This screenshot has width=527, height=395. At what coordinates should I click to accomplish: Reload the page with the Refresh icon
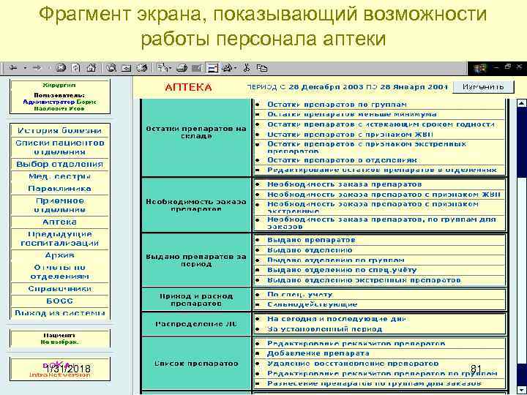click(76, 68)
